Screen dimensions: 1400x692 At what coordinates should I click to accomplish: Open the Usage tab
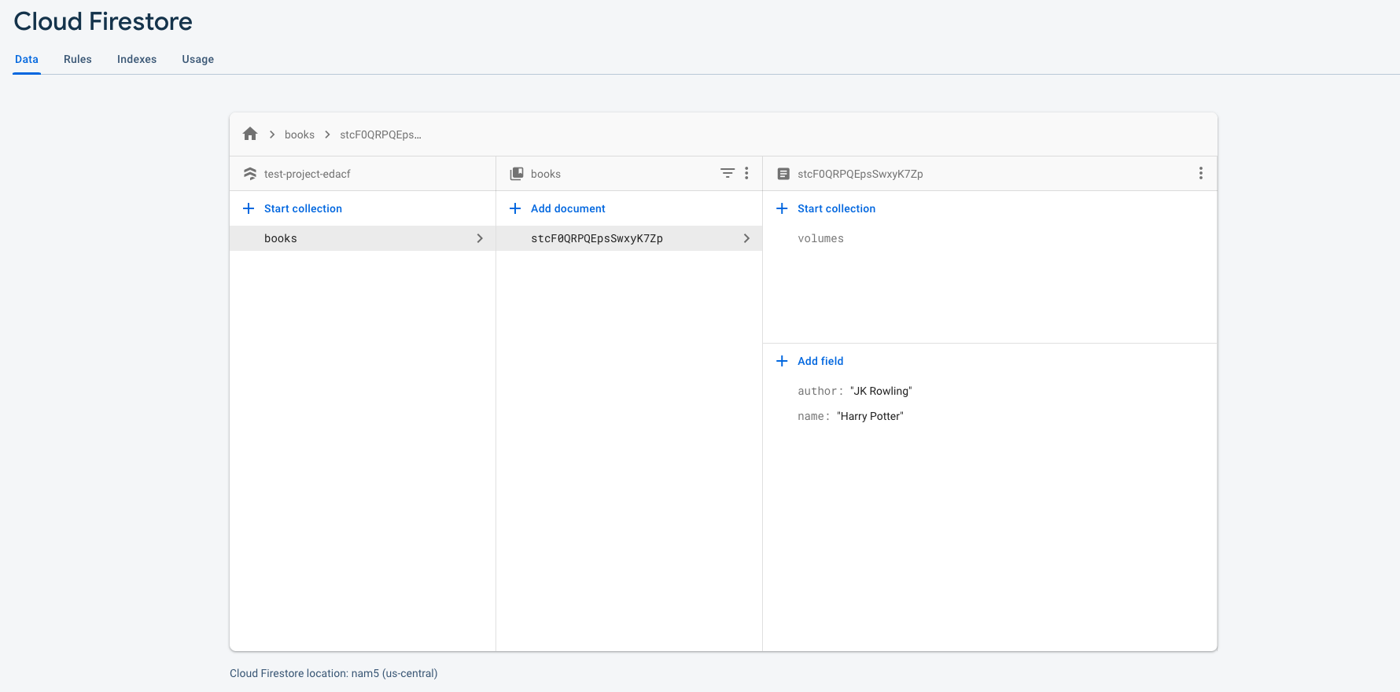[197, 59]
